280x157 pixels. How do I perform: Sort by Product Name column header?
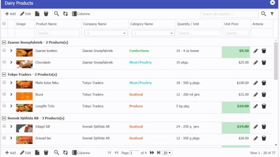coord(46,24)
